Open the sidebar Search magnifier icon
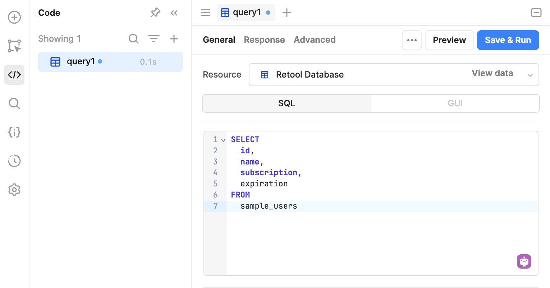The height and width of the screenshot is (288, 550). coord(14,103)
